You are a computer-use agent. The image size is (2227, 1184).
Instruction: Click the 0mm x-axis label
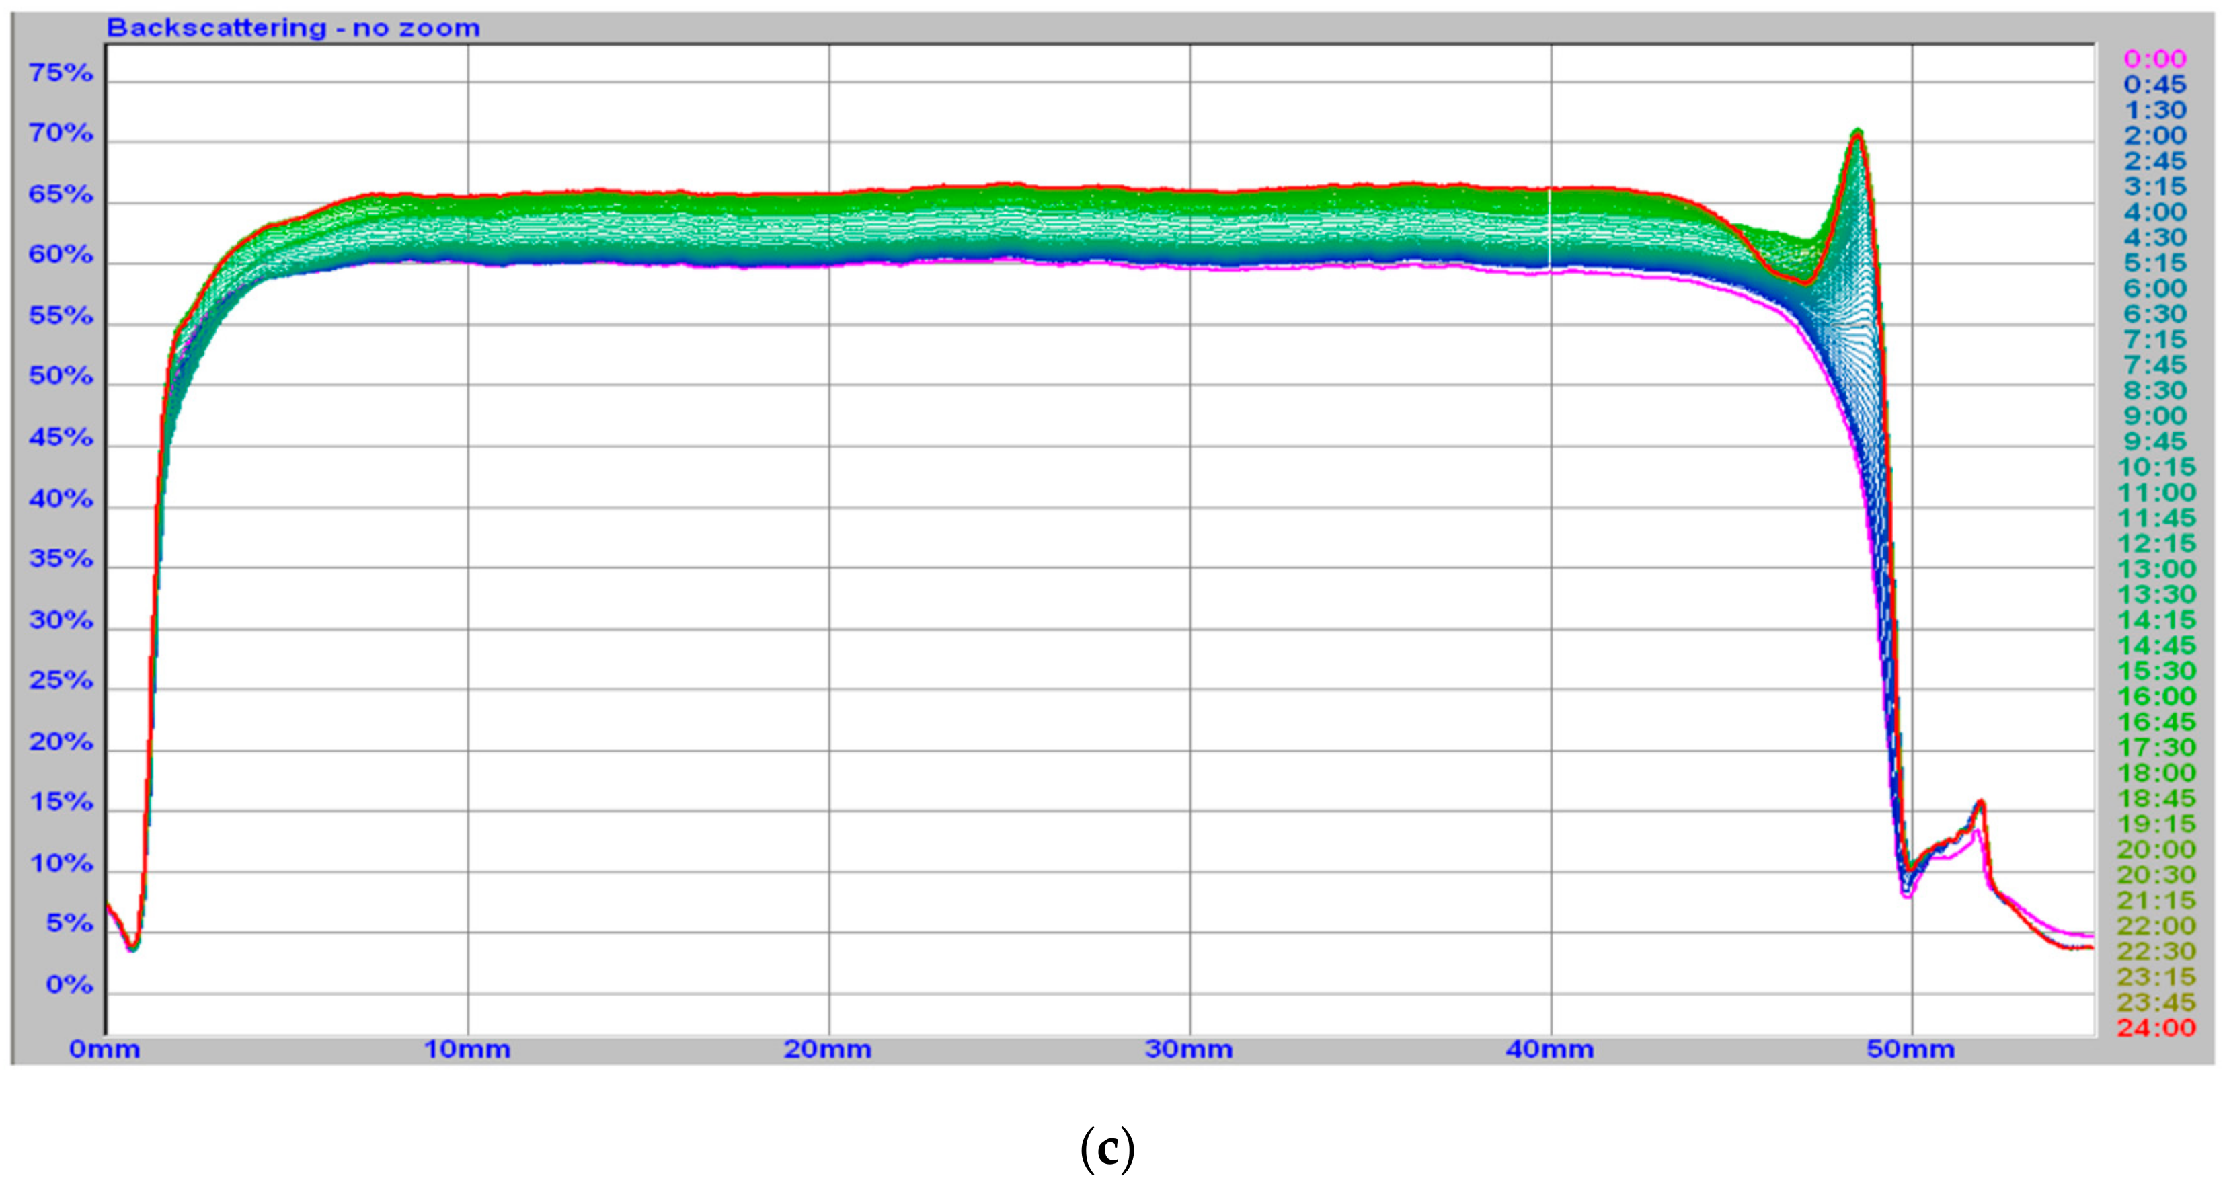click(105, 1050)
